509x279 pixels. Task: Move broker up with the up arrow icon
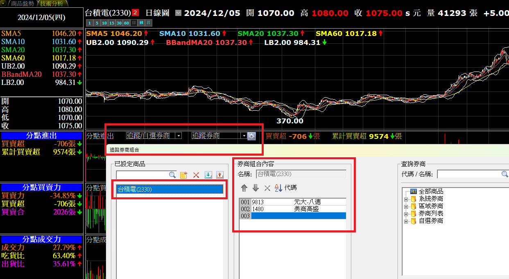pyautogui.click(x=244, y=188)
